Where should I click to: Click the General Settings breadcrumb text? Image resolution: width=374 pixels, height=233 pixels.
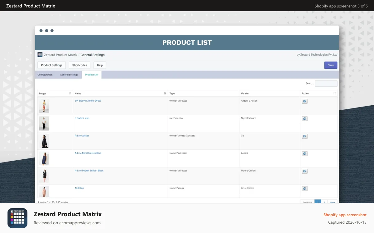tap(93, 55)
